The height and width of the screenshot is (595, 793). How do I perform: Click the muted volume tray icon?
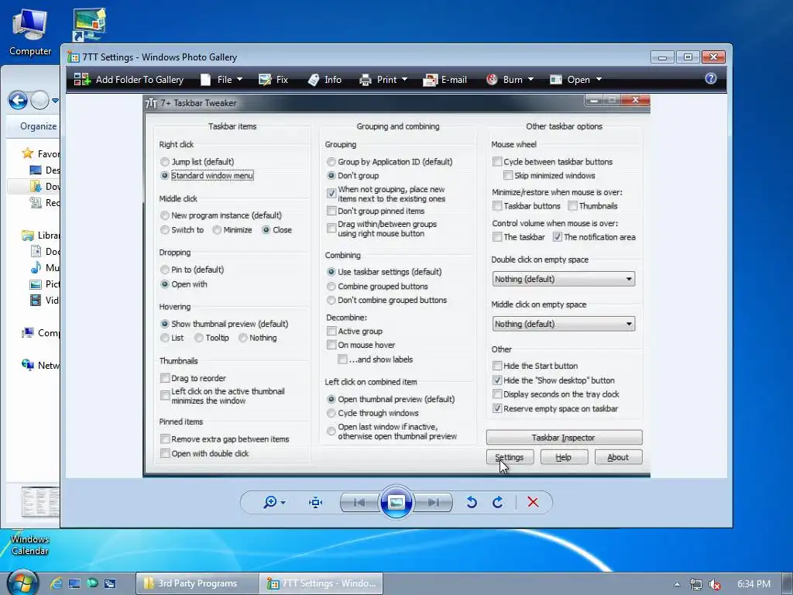714,584
